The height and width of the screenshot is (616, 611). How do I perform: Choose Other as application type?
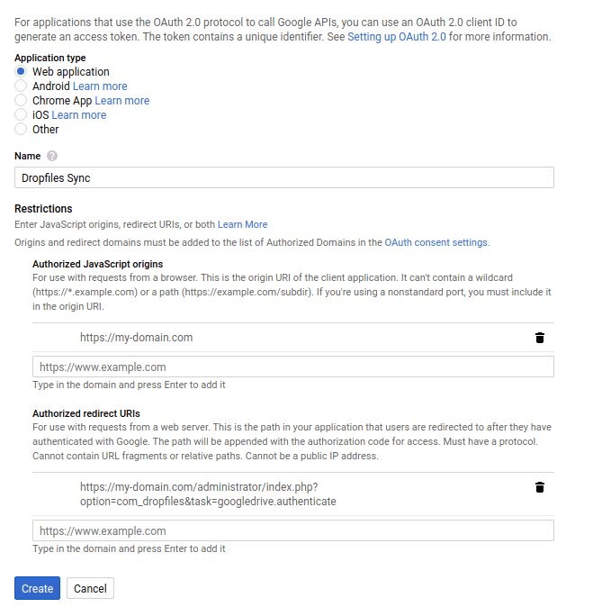21,129
